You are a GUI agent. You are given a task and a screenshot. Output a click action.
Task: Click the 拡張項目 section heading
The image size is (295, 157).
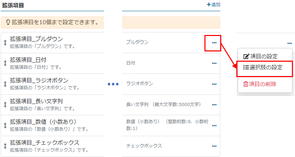pyautogui.click(x=13, y=5)
